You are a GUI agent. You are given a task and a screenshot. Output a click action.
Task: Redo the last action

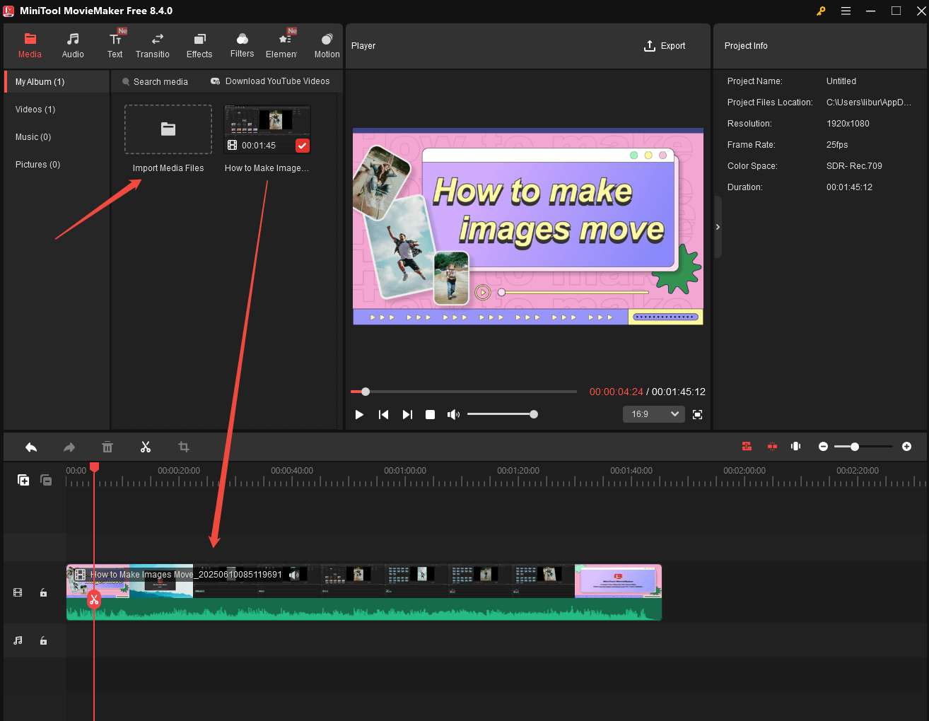pos(69,447)
